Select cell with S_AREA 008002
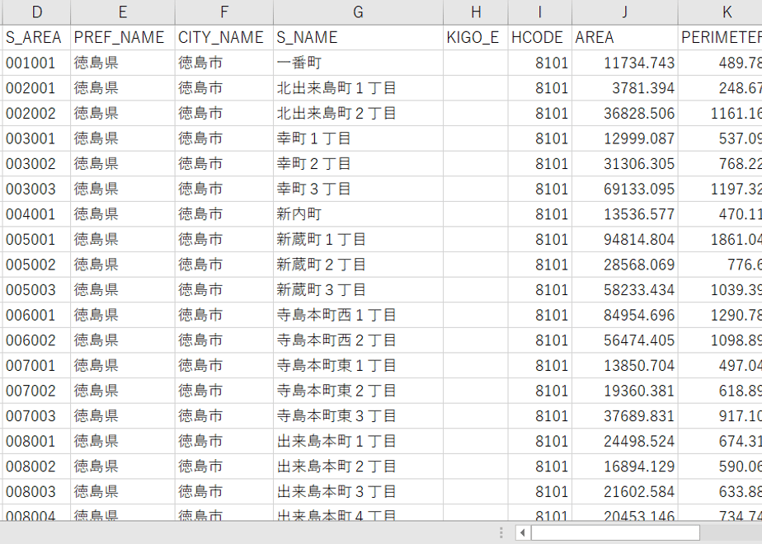The width and height of the screenshot is (762, 544). (37, 467)
